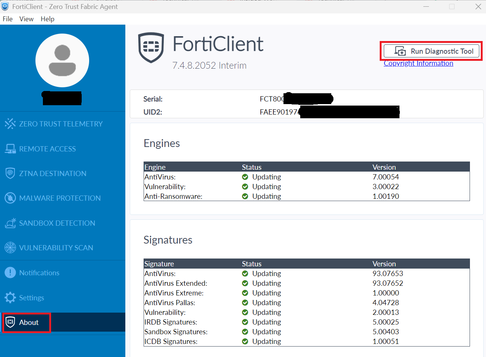Click the Remote Access monitor icon
Viewport: 486px width, 357px height.
(10, 149)
